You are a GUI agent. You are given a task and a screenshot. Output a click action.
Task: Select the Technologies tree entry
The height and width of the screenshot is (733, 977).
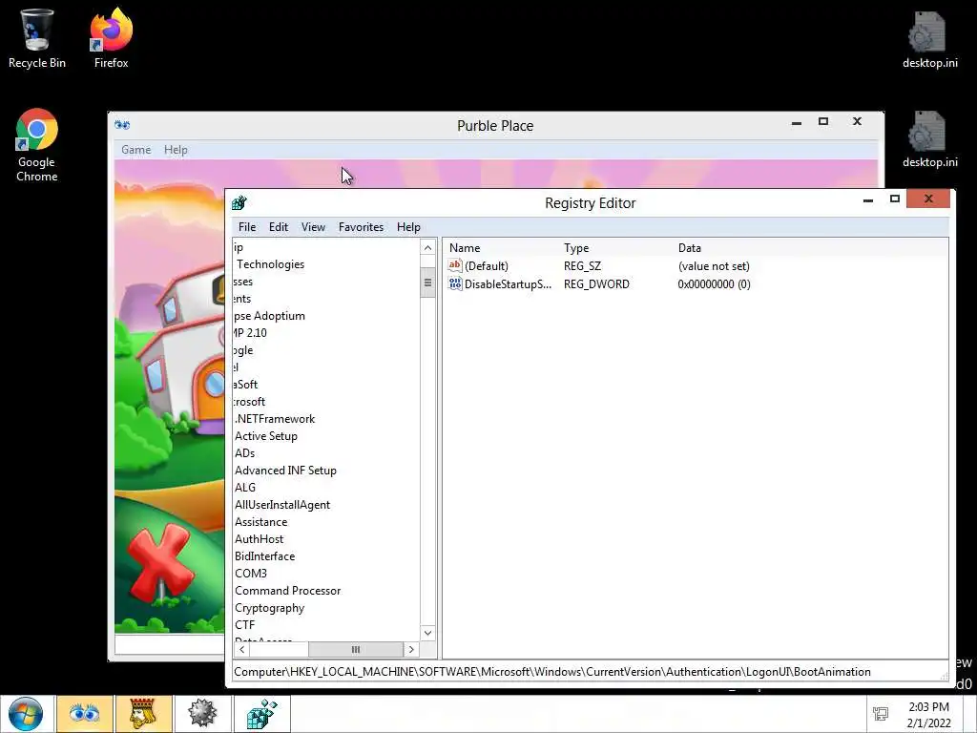[270, 264]
